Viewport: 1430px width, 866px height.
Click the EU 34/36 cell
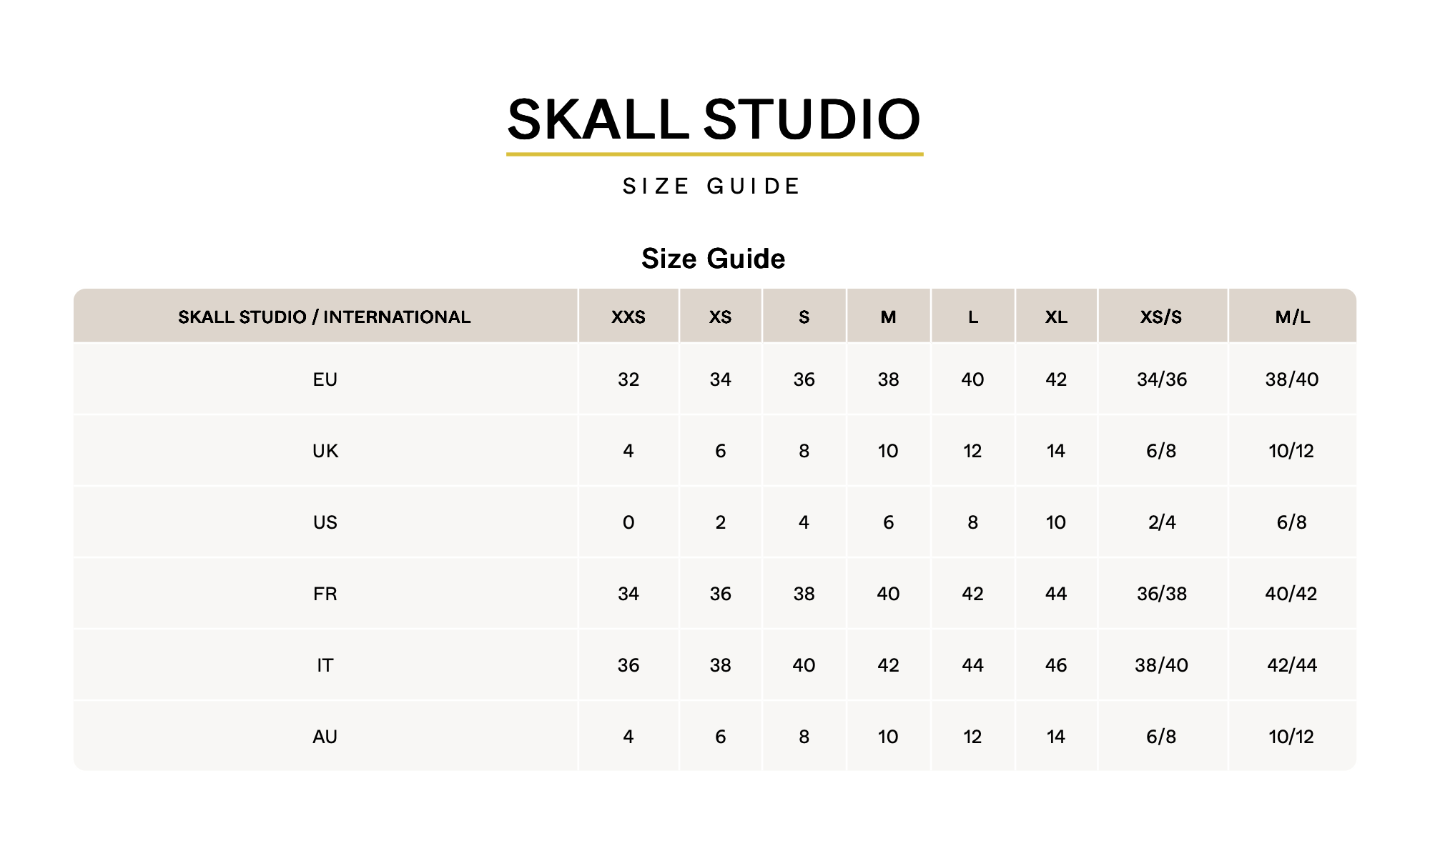click(x=1161, y=379)
